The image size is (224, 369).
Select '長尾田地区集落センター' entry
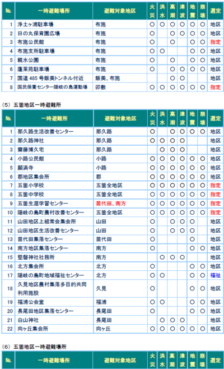click(45, 311)
